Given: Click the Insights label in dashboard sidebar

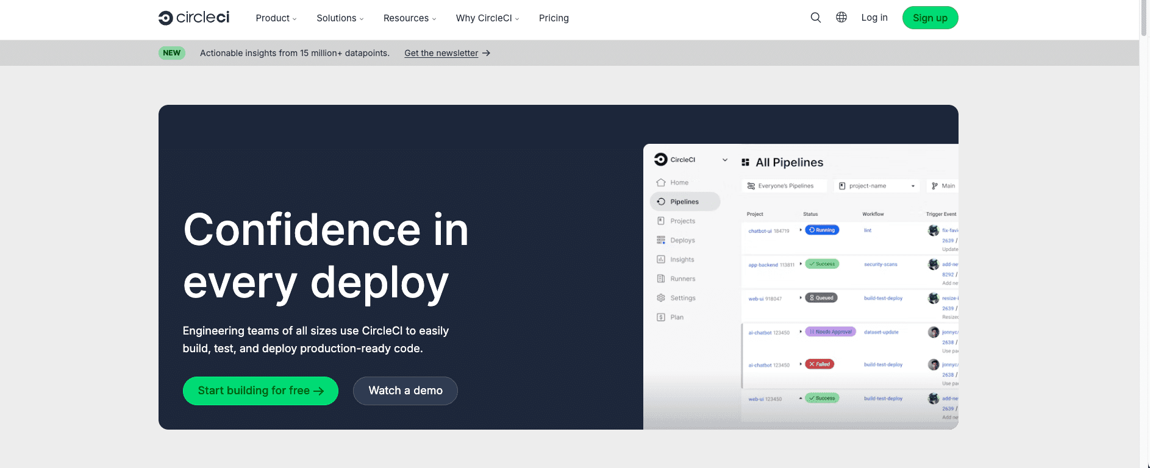Looking at the screenshot, I should 682,260.
